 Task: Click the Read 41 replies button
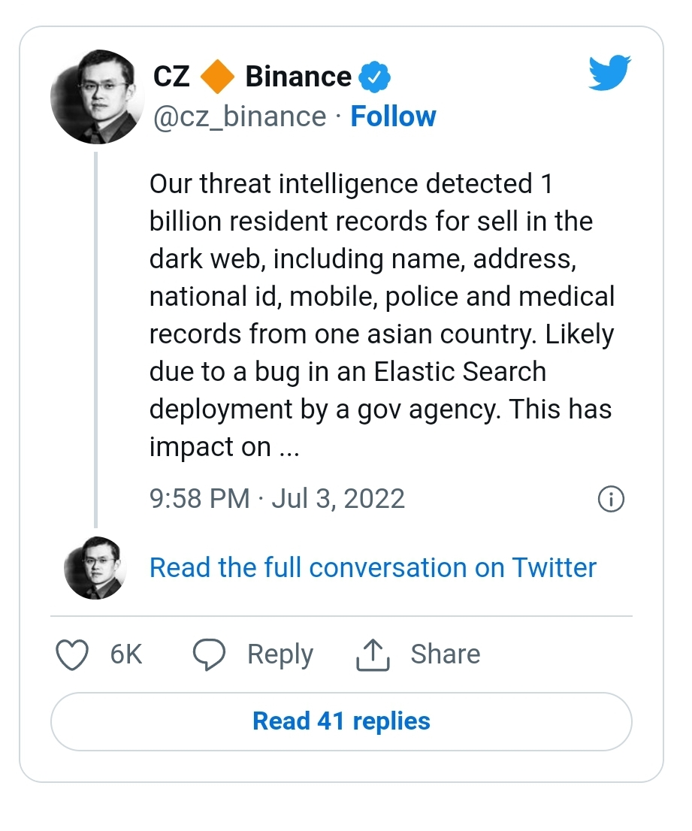pos(341,721)
